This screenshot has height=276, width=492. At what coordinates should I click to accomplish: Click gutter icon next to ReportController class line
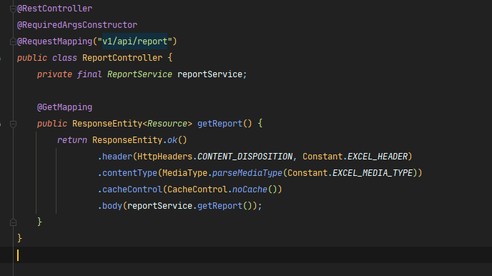coord(1,58)
